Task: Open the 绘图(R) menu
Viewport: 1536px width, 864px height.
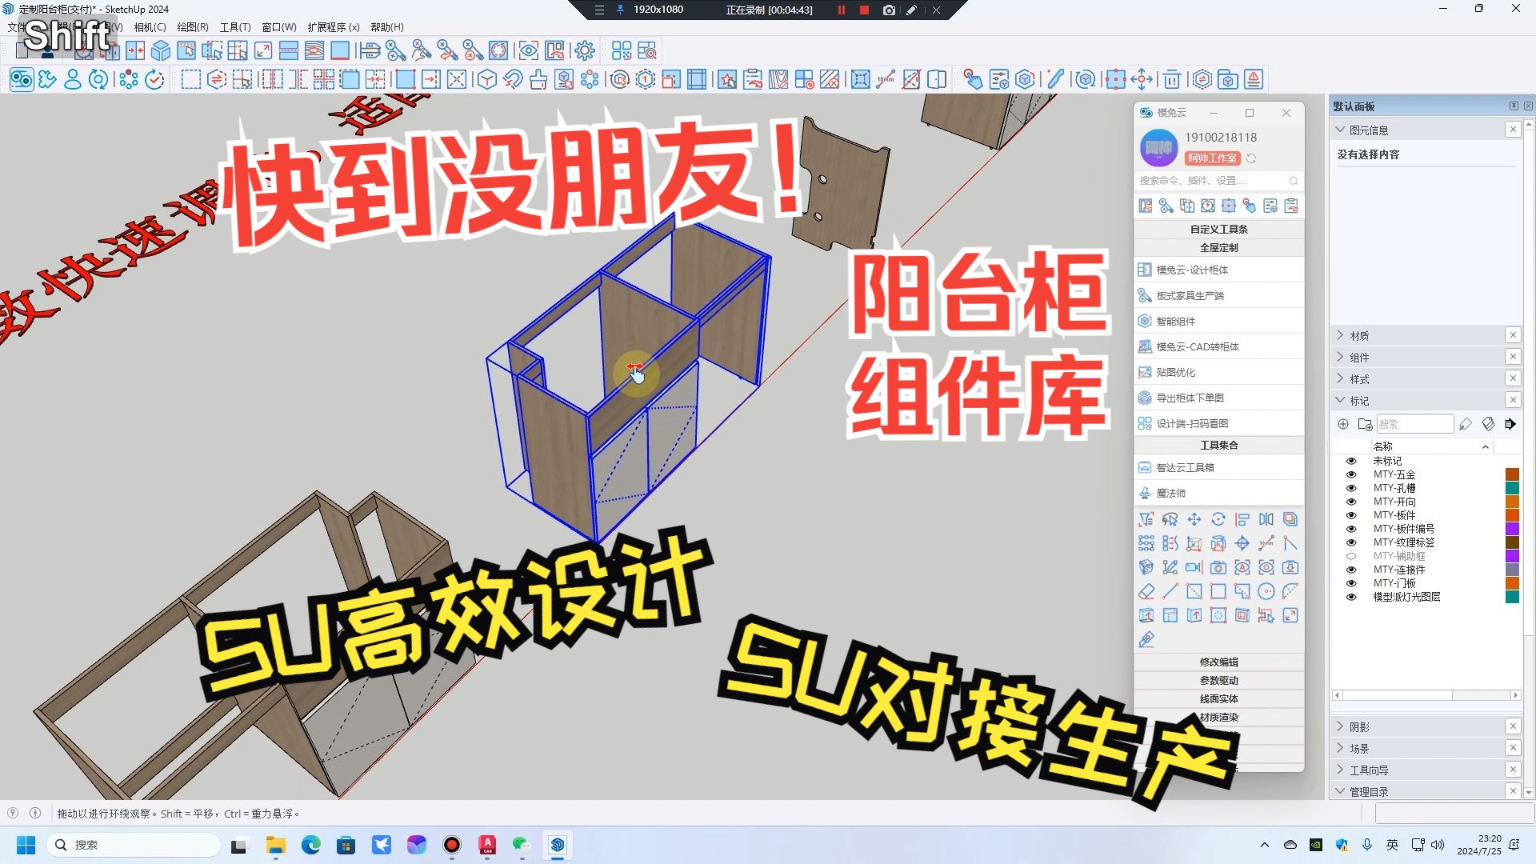Action: point(192,27)
